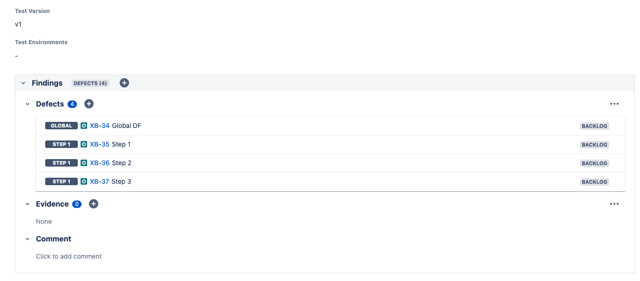Collapse the Comment section chevron
The height and width of the screenshot is (281, 640).
27,239
